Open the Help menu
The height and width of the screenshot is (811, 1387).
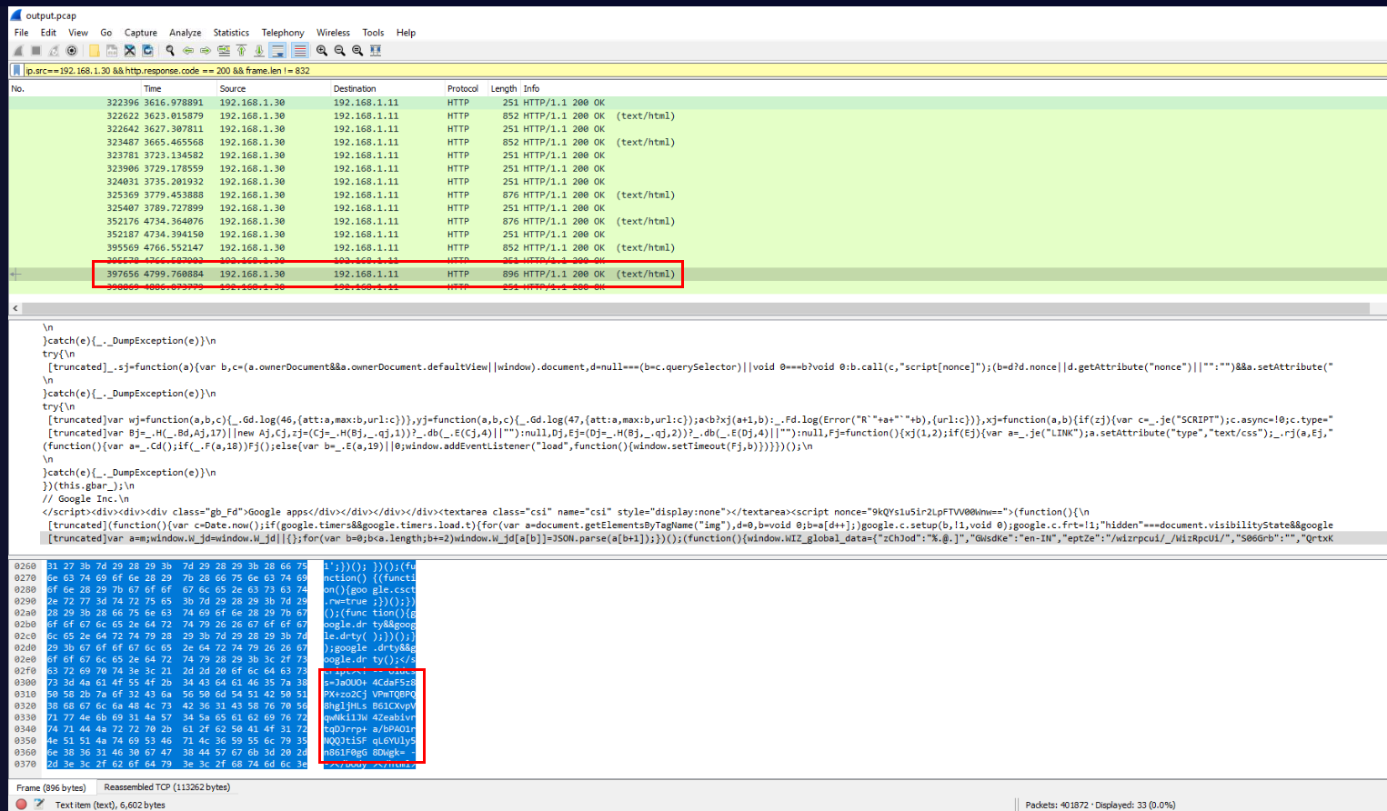coord(406,33)
